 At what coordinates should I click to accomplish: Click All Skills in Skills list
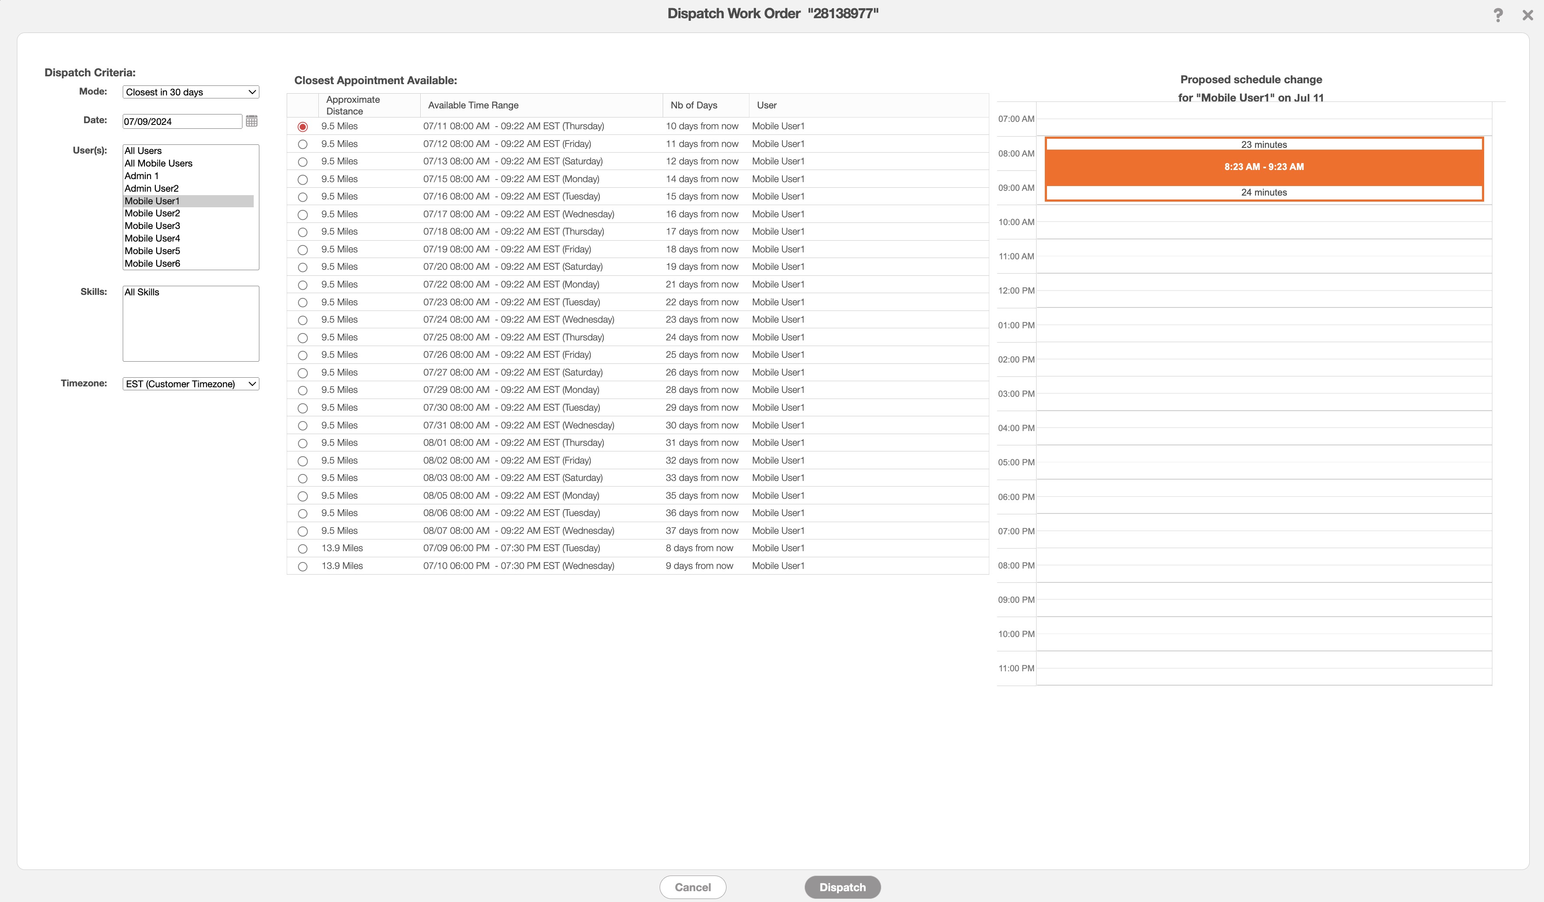point(142,292)
